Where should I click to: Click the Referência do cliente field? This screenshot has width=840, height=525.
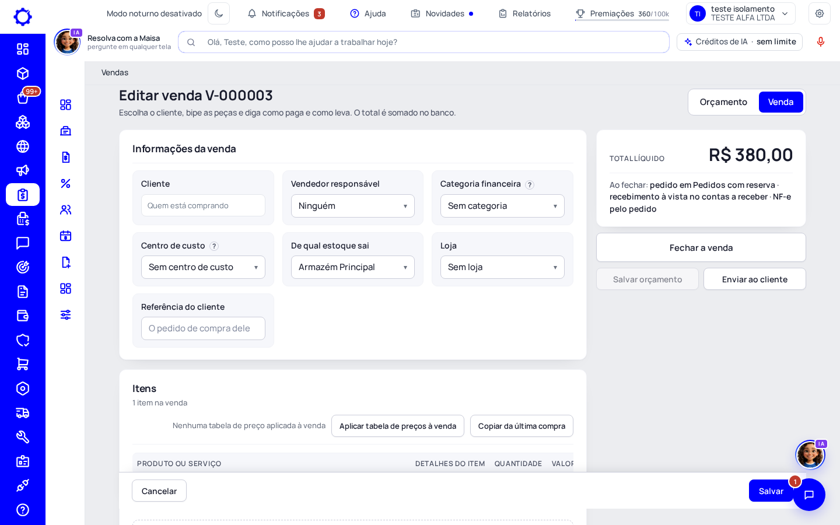coord(203,328)
